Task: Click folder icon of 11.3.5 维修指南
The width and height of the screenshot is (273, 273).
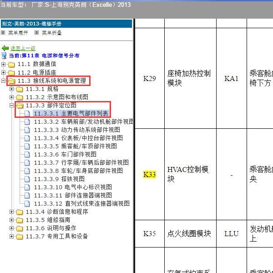Action: click(20, 220)
